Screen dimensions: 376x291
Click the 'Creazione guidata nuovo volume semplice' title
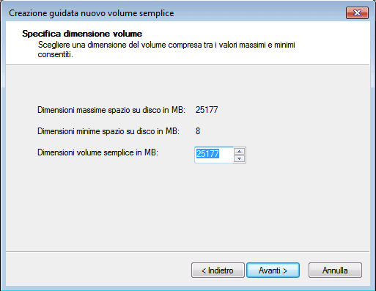tap(92, 13)
